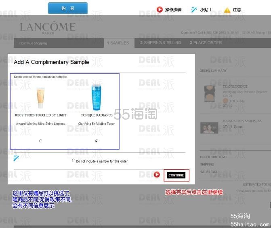Click the red play icon beside CONTINUE
Screen dimensions: 271x228
coord(157,175)
